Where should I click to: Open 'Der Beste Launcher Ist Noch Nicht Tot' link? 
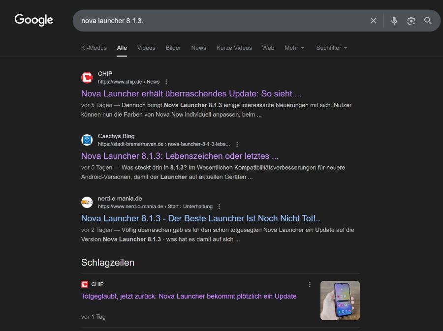(200, 218)
